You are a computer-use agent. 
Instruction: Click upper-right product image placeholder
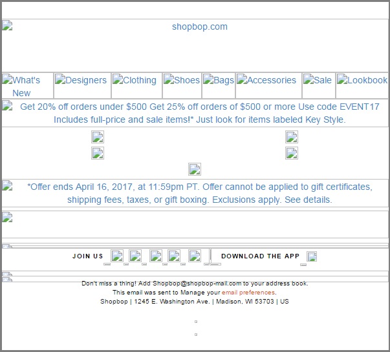tap(292, 137)
